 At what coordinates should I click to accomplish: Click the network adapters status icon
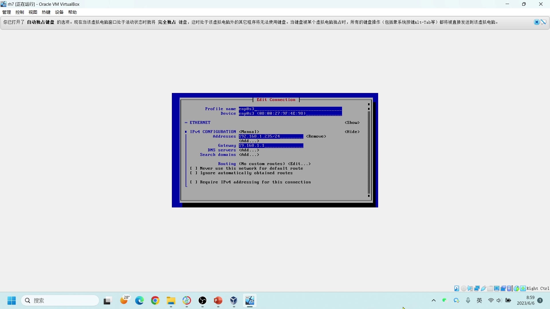tap(477, 288)
